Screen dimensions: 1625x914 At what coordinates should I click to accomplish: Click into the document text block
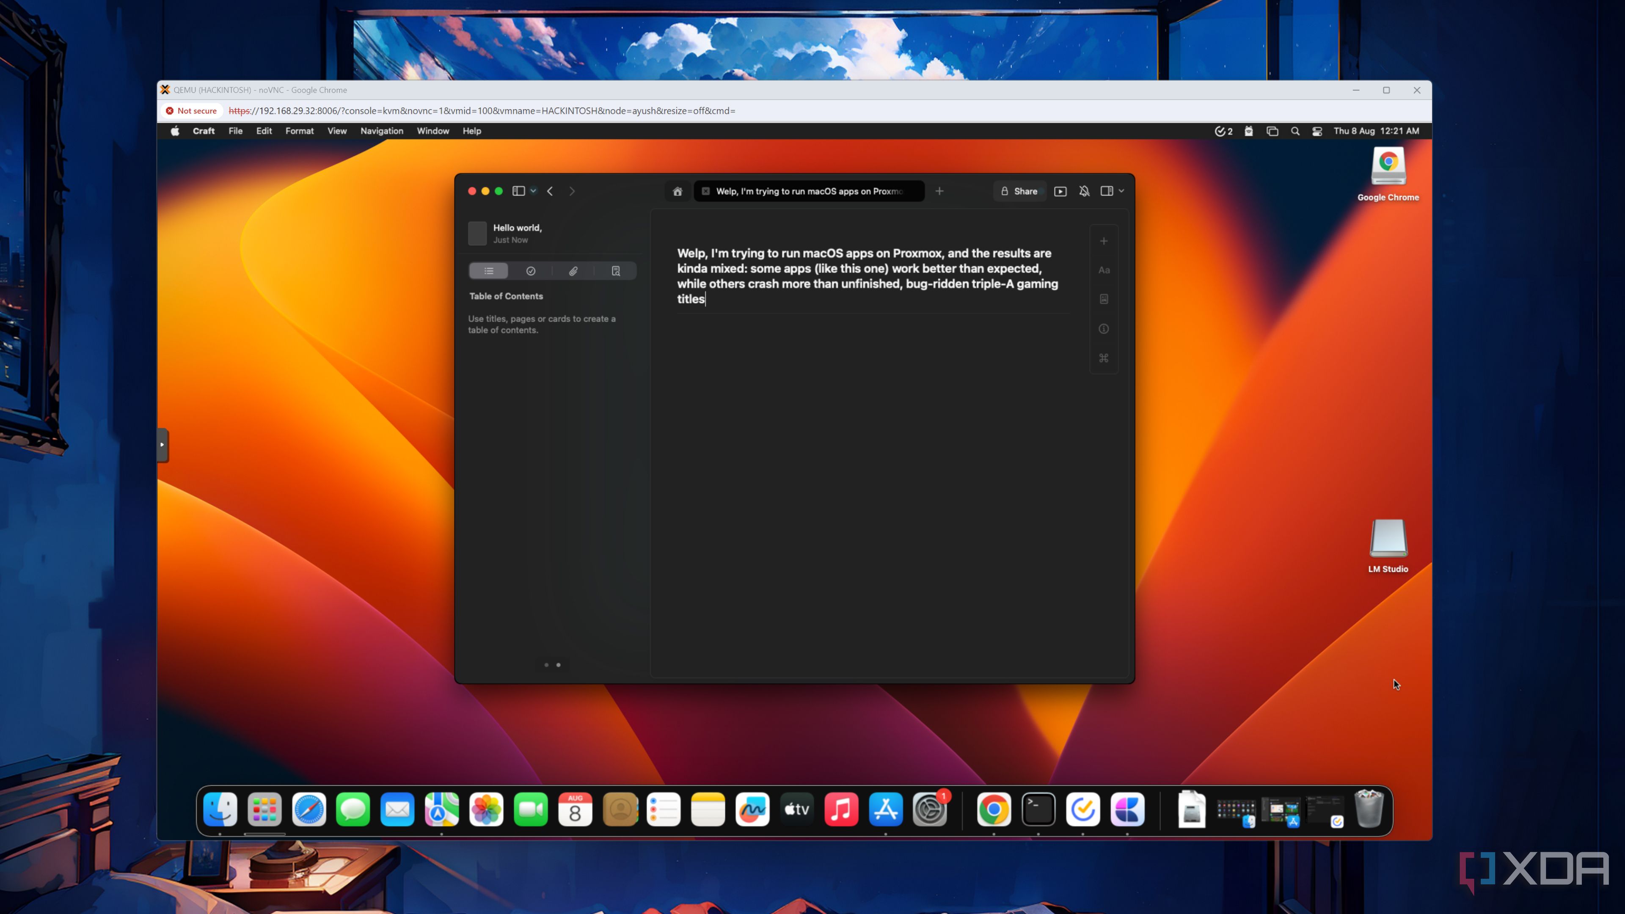868,276
